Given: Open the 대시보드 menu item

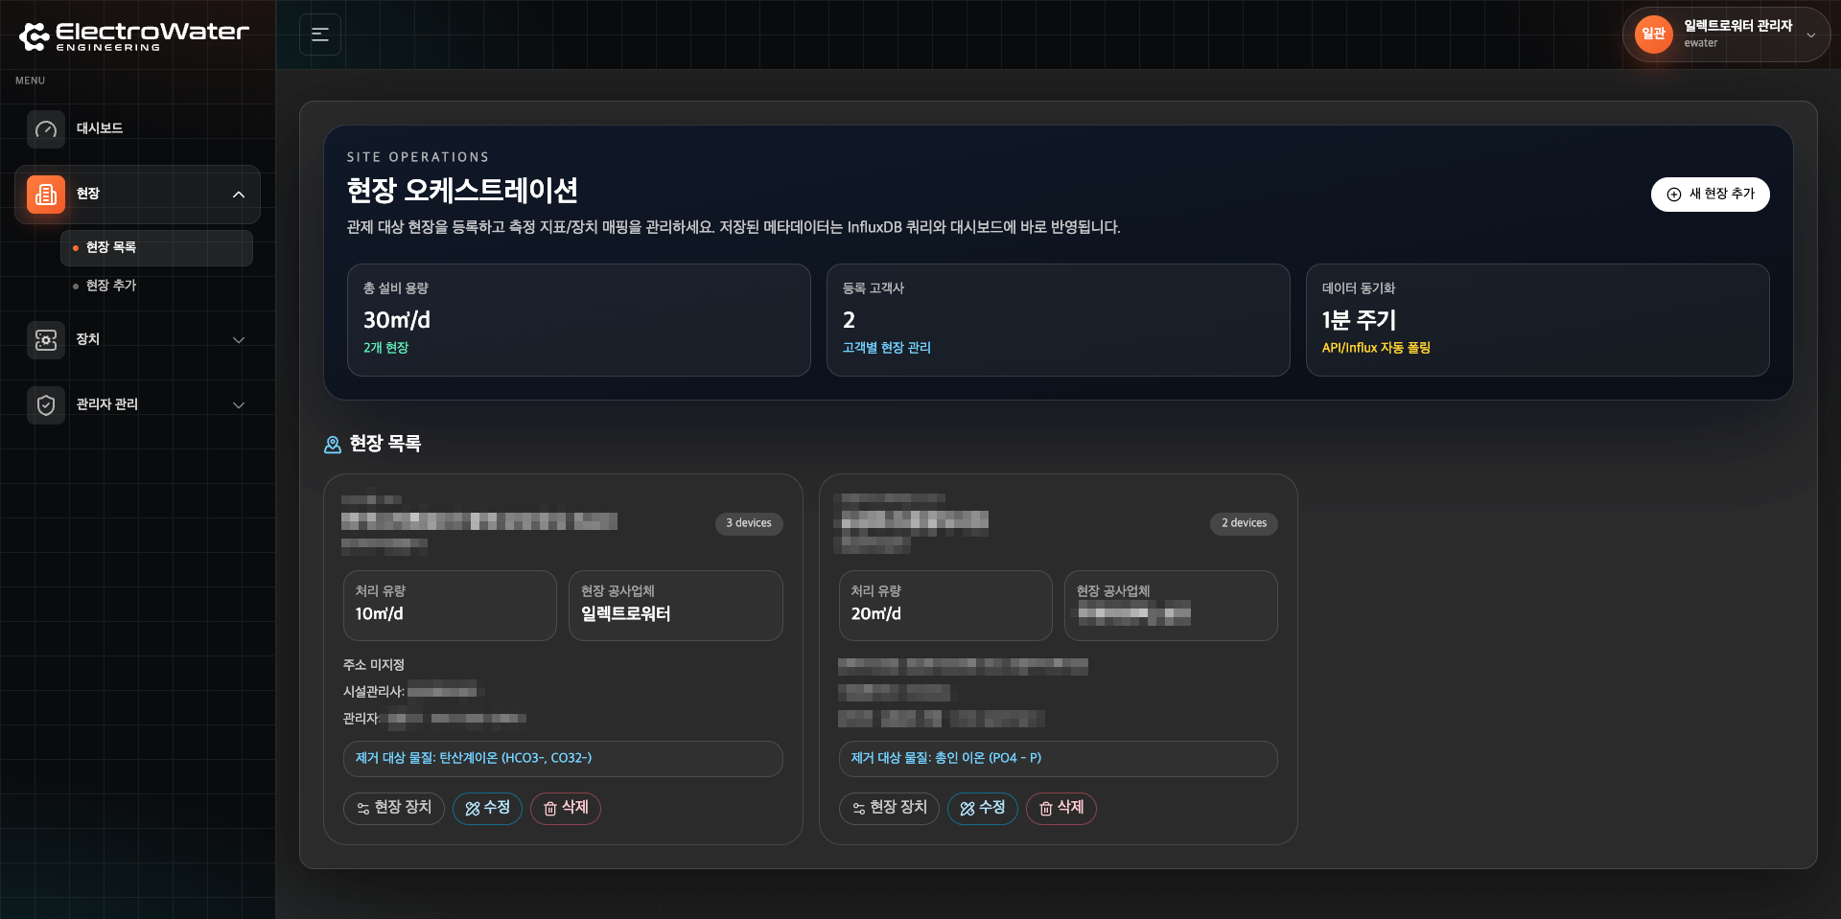Looking at the screenshot, I should (x=100, y=128).
